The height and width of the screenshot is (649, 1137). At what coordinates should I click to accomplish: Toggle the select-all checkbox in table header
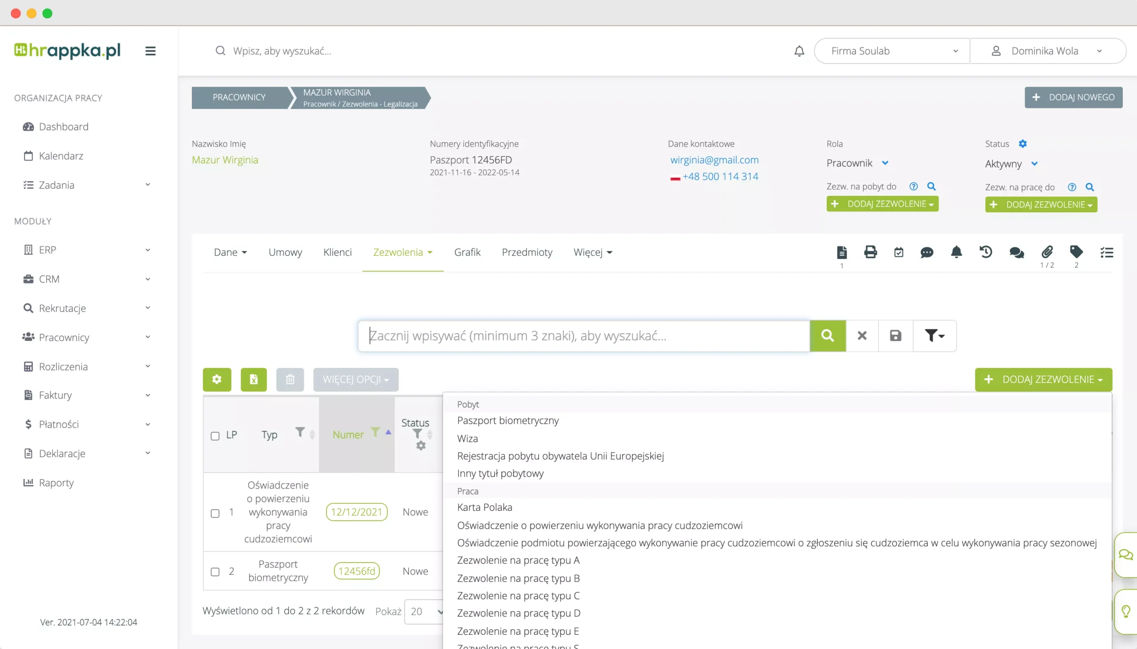(x=215, y=436)
